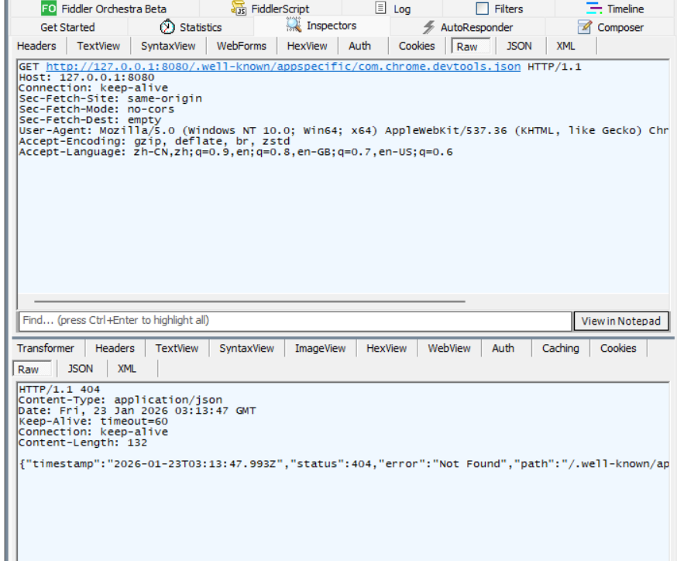Viewport: 677px width, 561px height.
Task: Open the FiddlerScript tab
Action: (x=270, y=9)
